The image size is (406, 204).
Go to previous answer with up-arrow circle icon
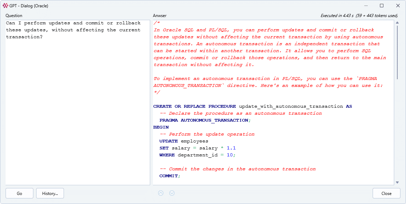(x=161, y=193)
